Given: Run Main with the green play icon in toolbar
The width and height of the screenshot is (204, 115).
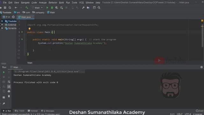Looking at the screenshot, I should (47, 8).
